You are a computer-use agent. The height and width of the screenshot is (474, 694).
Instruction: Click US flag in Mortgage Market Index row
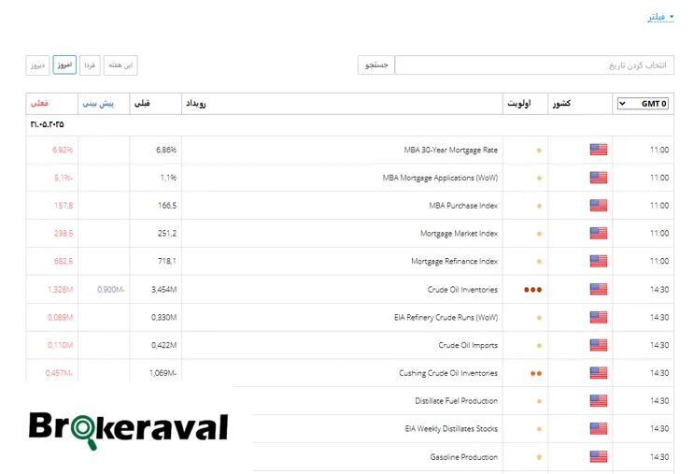(599, 234)
